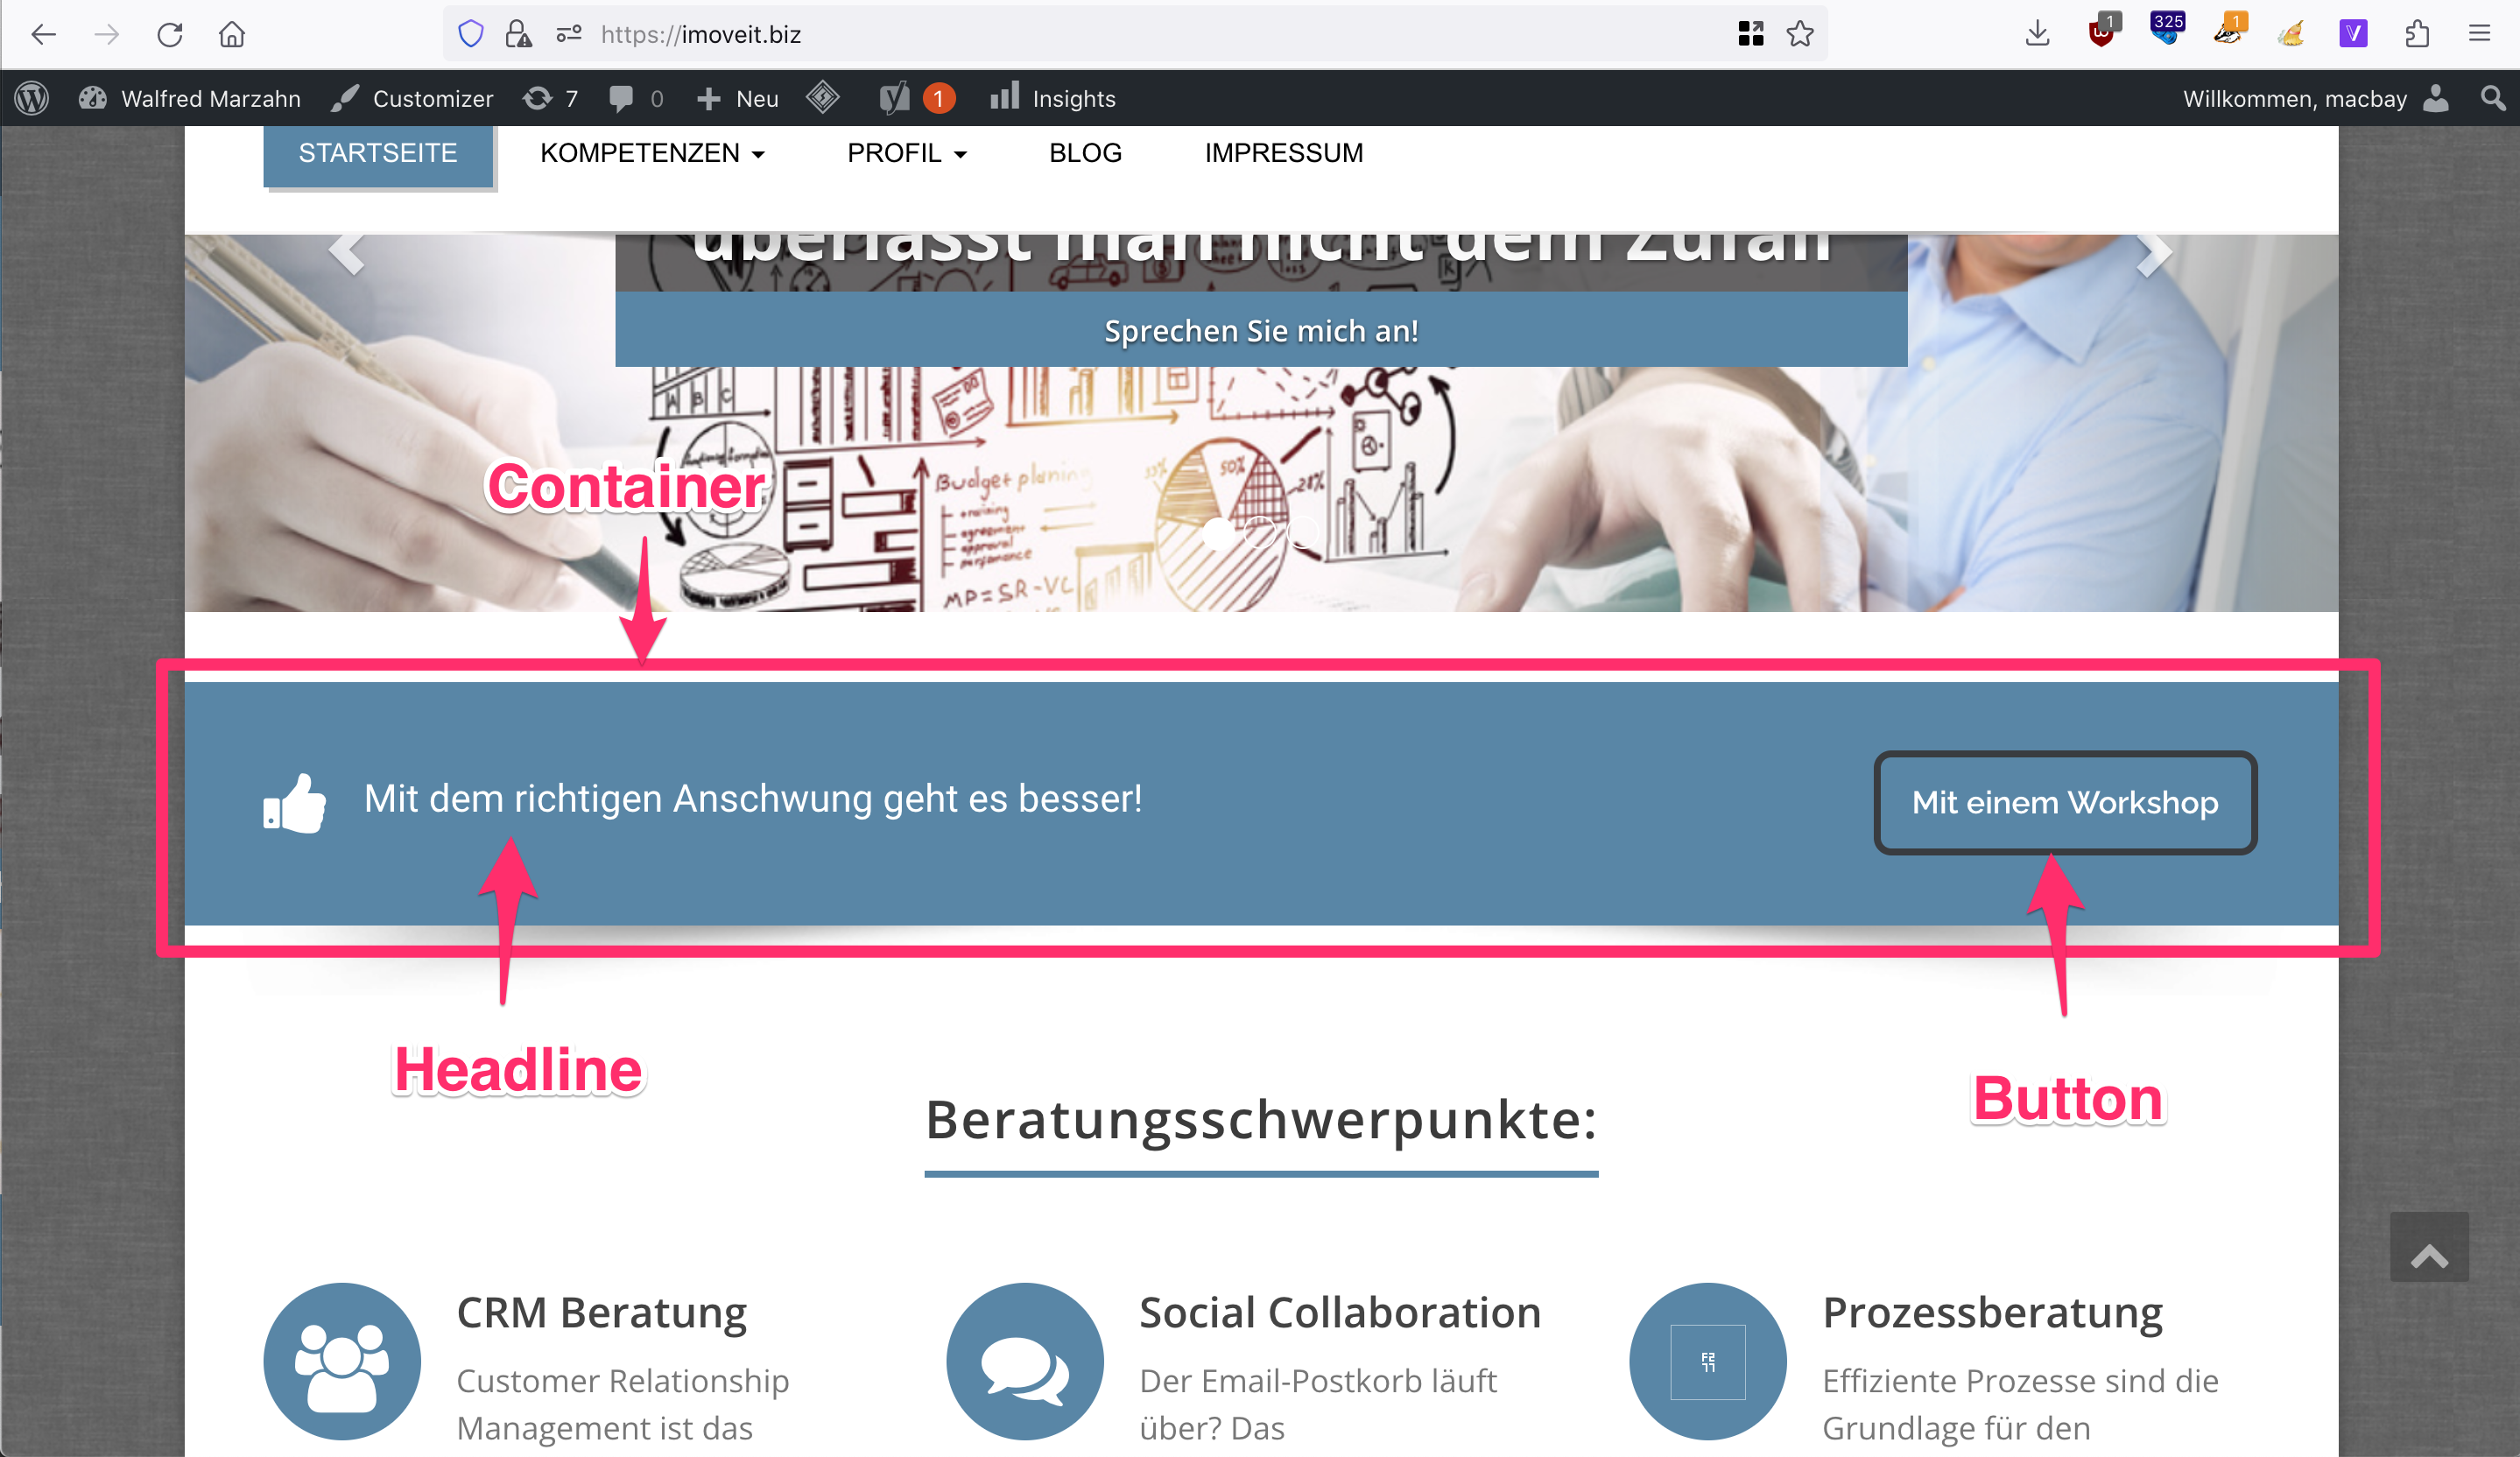
Task: Bookmark page with the star icon
Action: pyautogui.click(x=1800, y=34)
